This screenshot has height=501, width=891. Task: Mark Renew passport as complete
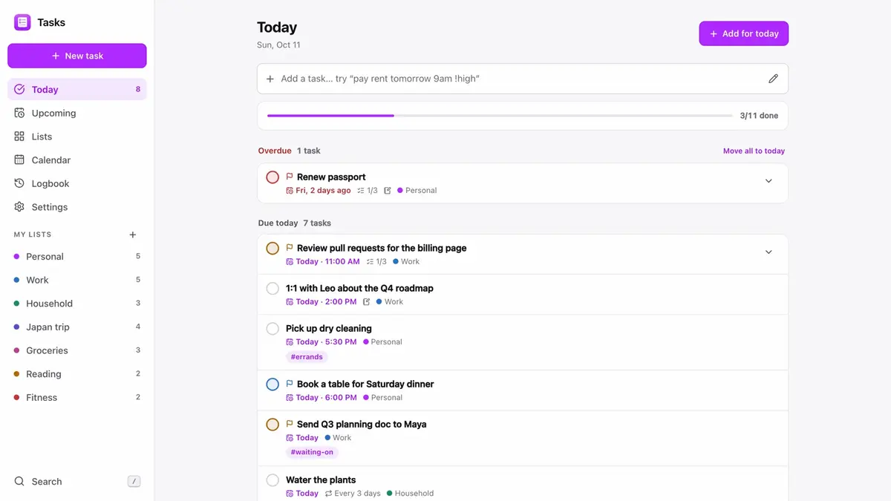[x=272, y=177]
